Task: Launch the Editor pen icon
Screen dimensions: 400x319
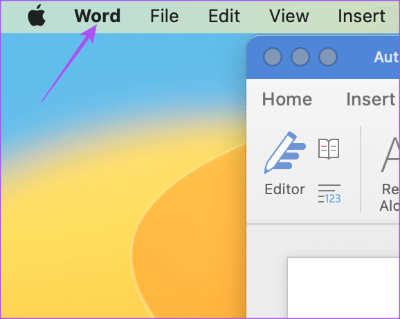Action: click(x=284, y=153)
